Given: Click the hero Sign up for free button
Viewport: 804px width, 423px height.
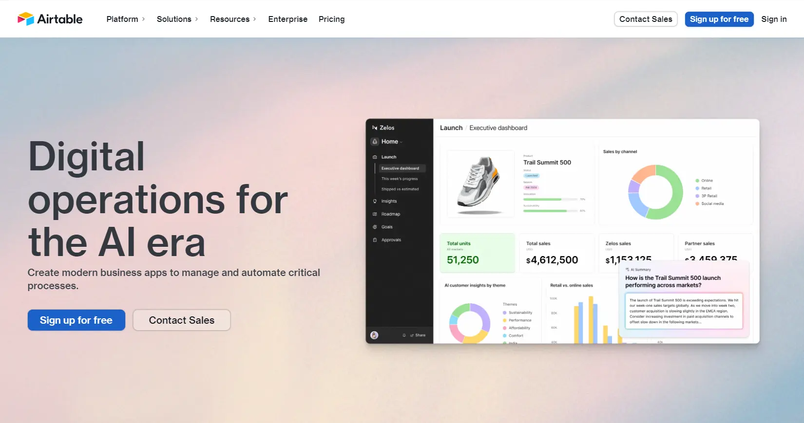Looking at the screenshot, I should (77, 320).
